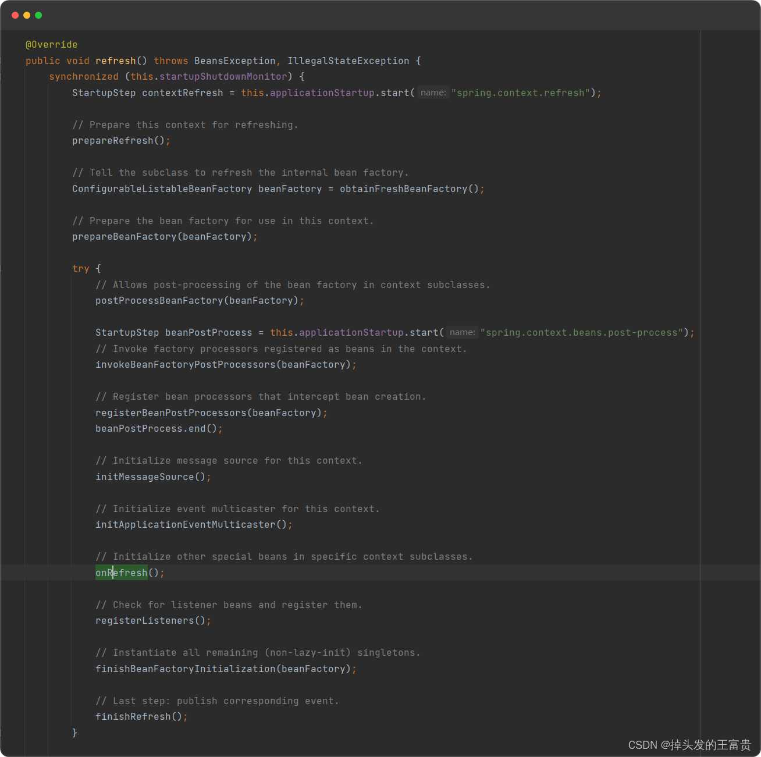Click the invokeBeanFactoryPostProcessors call
The width and height of the screenshot is (761, 757).
[x=223, y=365]
